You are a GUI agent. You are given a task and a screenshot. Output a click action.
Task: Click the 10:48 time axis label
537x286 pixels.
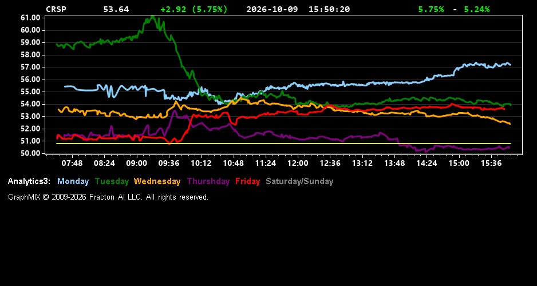[233, 163]
